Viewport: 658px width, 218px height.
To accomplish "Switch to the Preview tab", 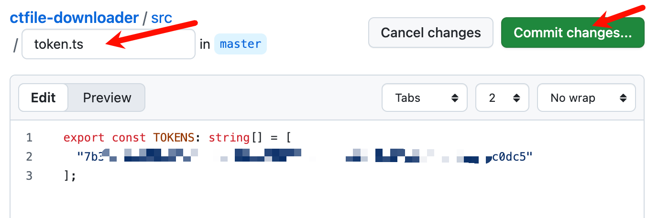I will (107, 98).
